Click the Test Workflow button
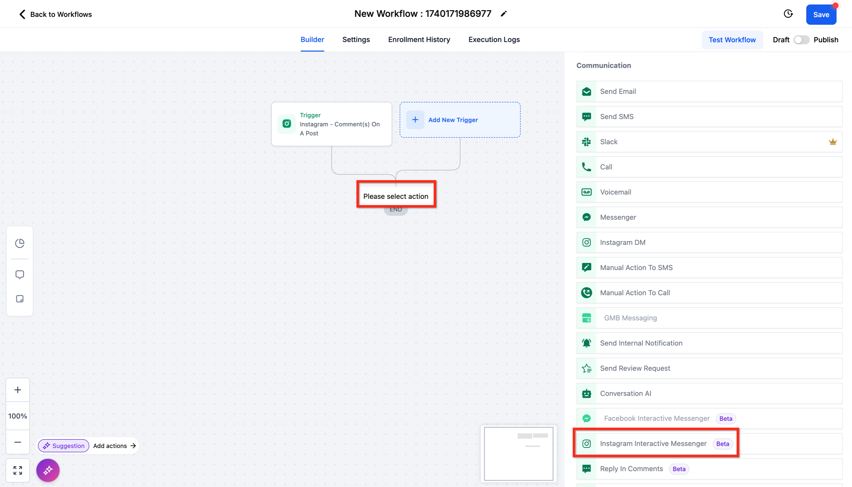The image size is (852, 487). pyautogui.click(x=732, y=40)
